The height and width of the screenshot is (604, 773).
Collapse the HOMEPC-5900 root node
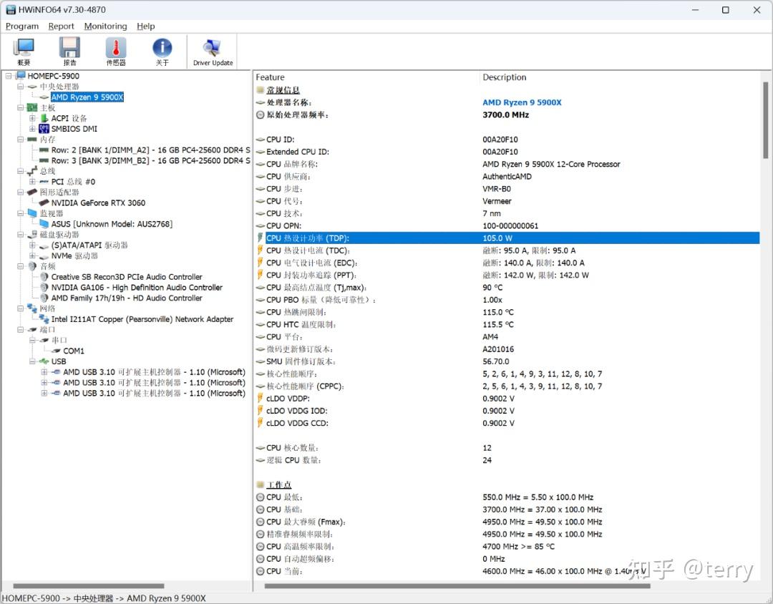click(x=9, y=76)
